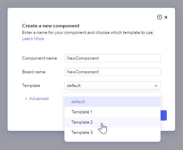This screenshot has width=183, height=150.
Task: Open the Learn More link
Action: pyautogui.click(x=33, y=39)
